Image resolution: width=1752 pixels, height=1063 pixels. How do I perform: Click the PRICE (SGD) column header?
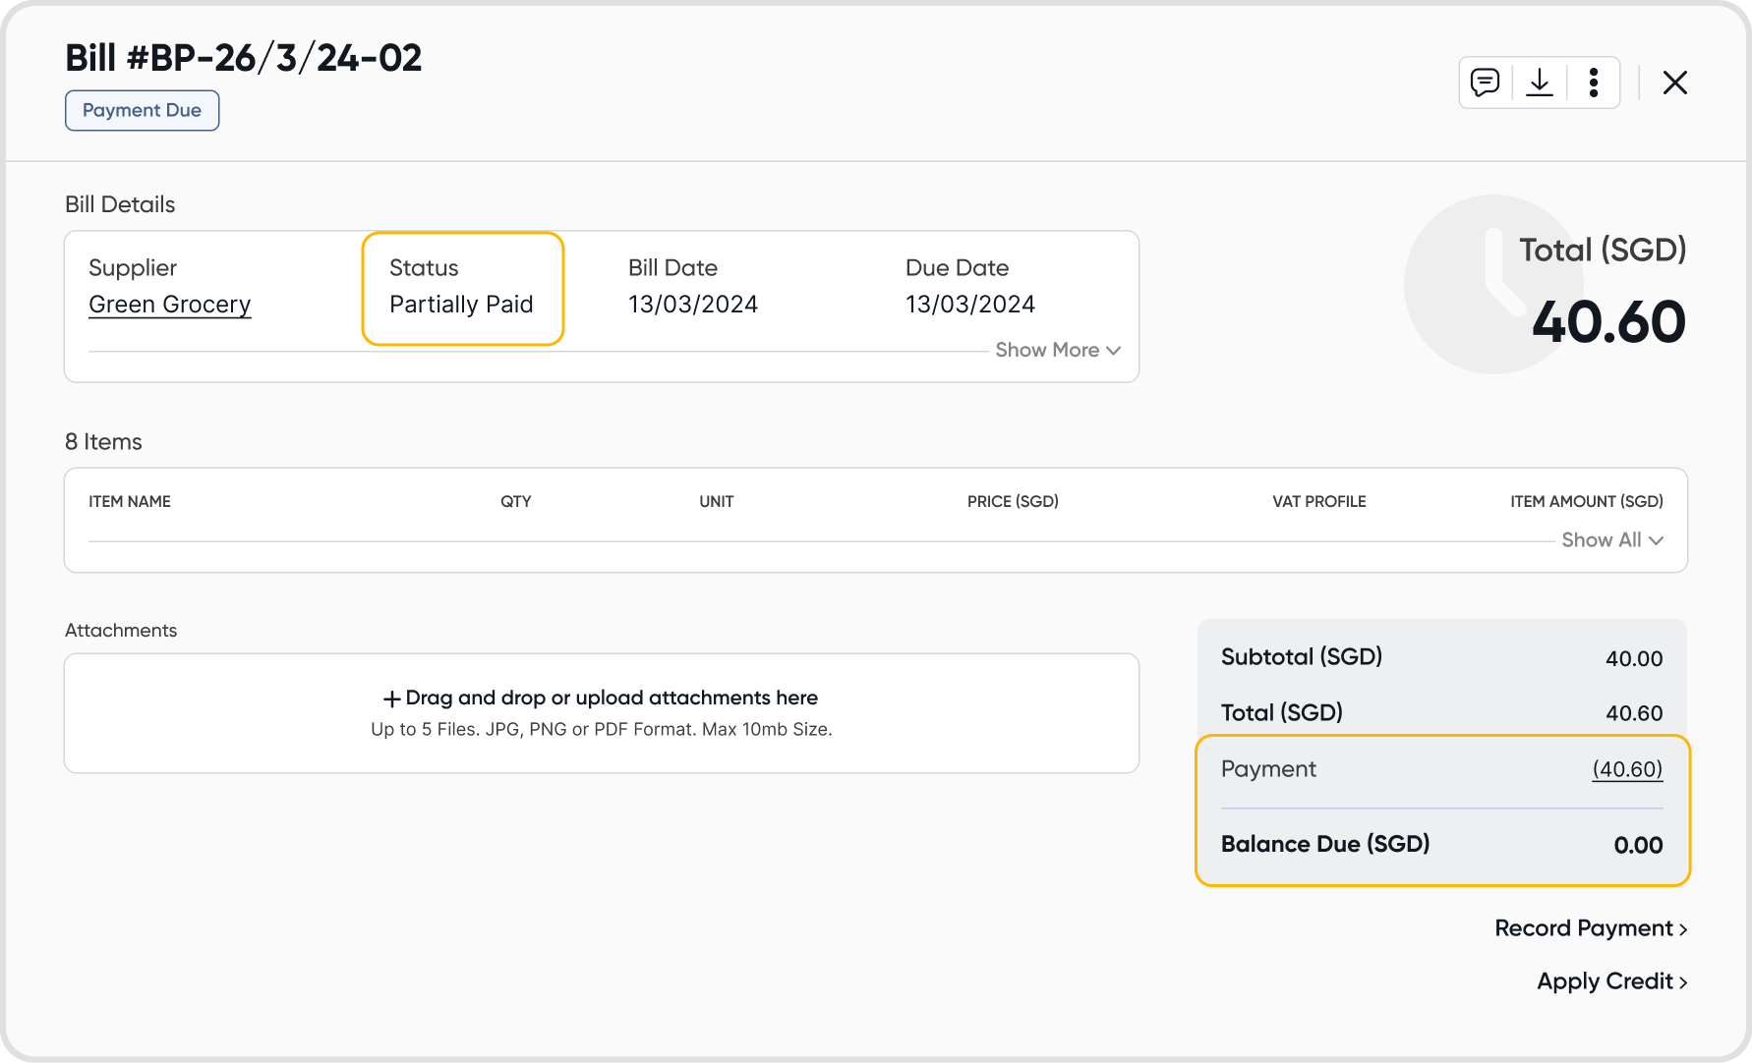tap(1013, 501)
